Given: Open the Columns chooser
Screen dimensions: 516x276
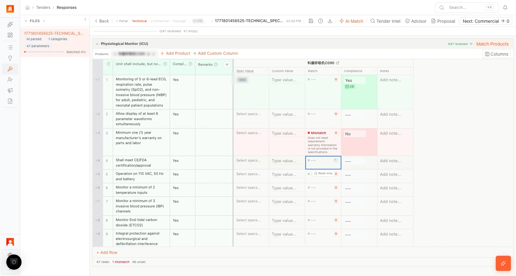Looking at the screenshot, I should pyautogui.click(x=496, y=54).
